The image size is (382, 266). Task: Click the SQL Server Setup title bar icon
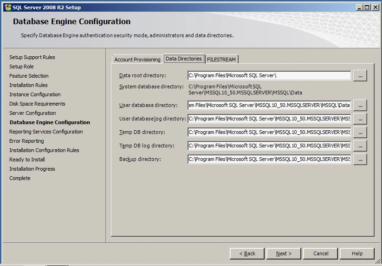pos(7,7)
